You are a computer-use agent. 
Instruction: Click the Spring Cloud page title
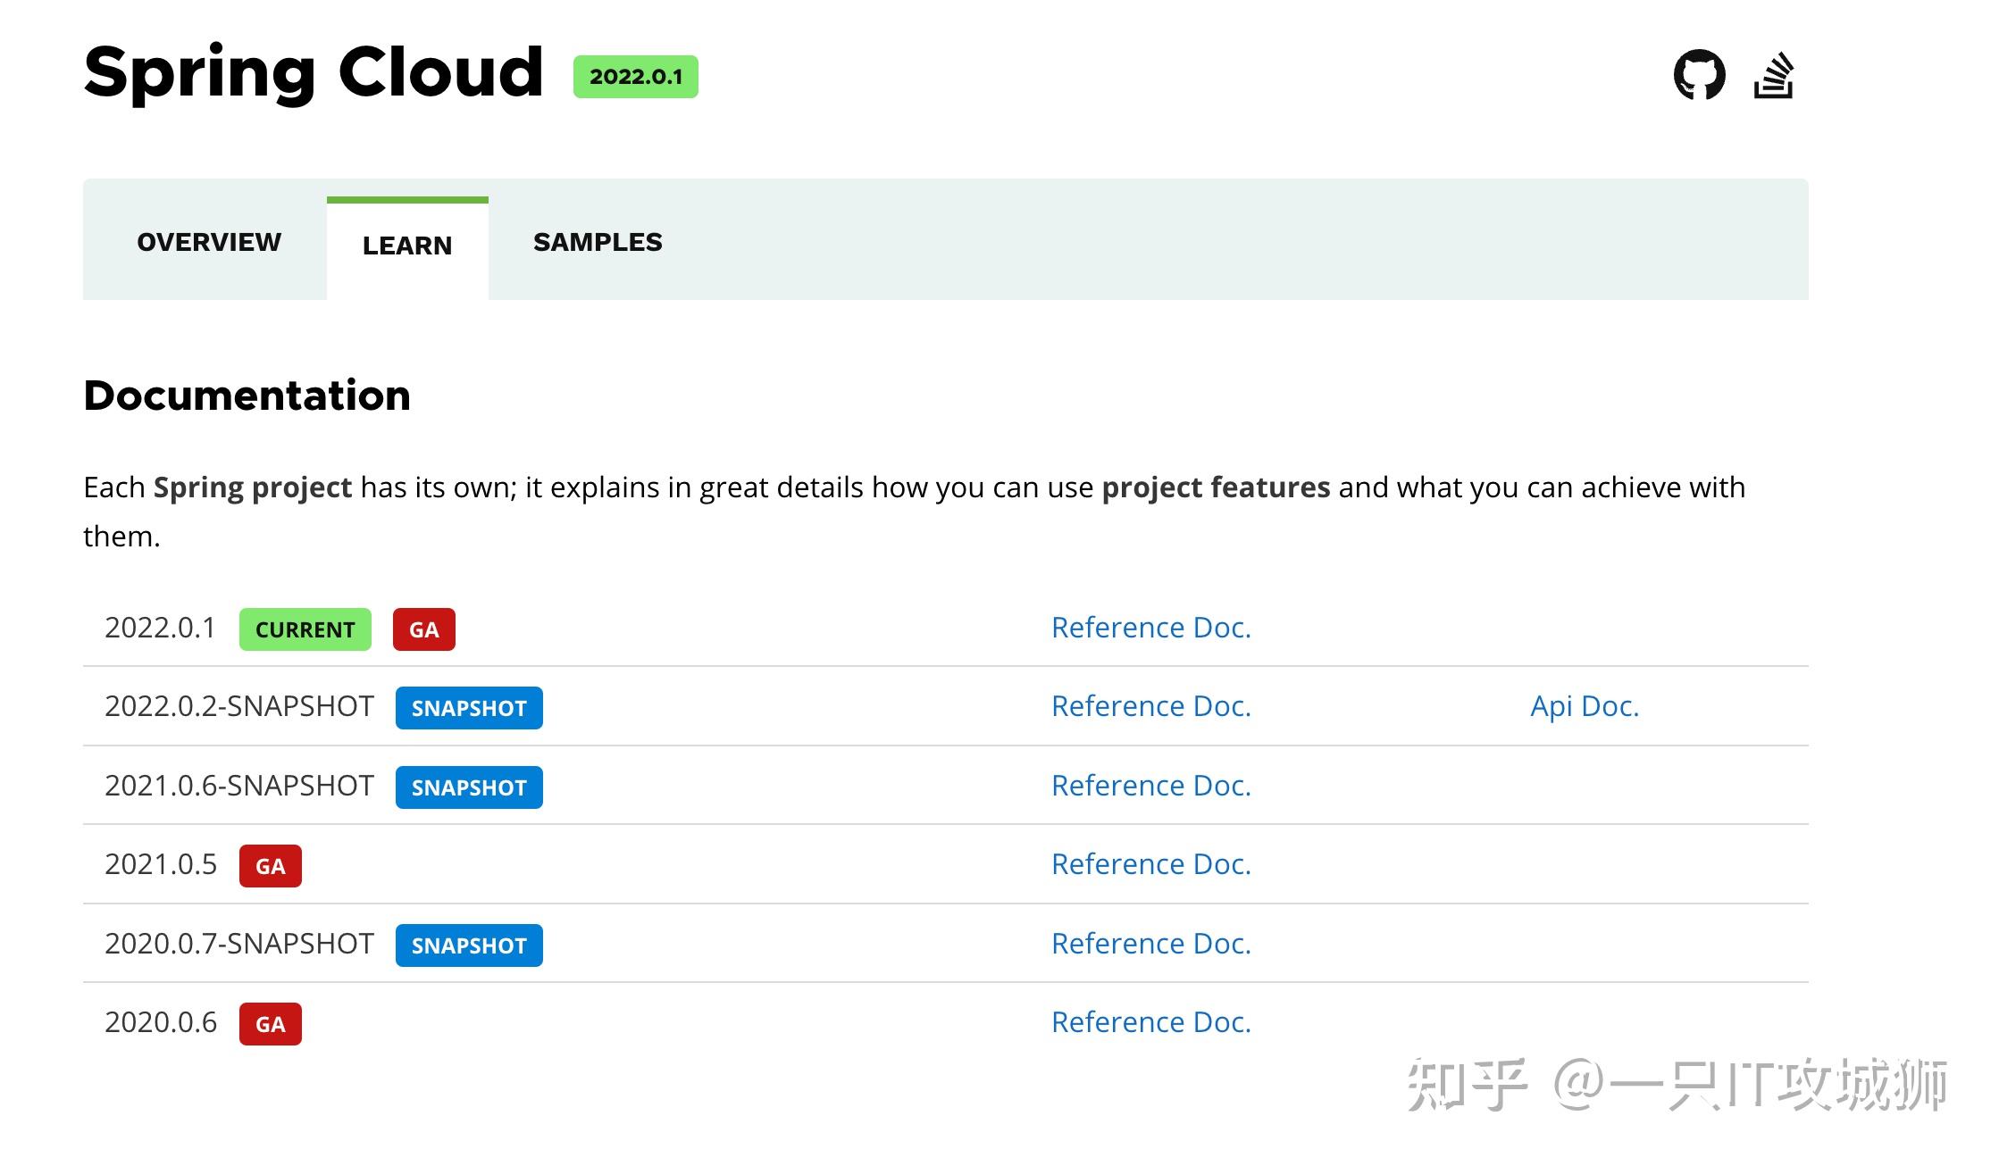[313, 71]
